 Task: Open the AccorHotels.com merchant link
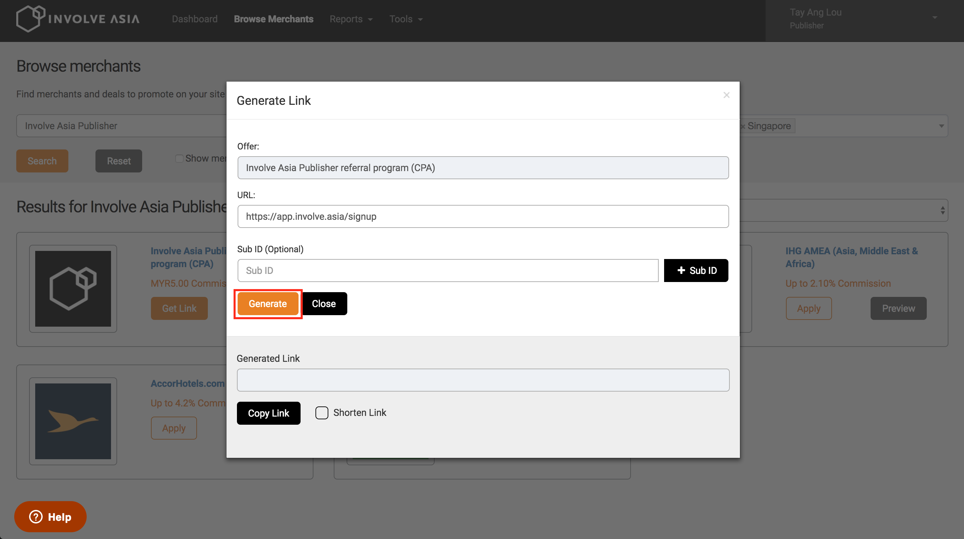pyautogui.click(x=188, y=383)
